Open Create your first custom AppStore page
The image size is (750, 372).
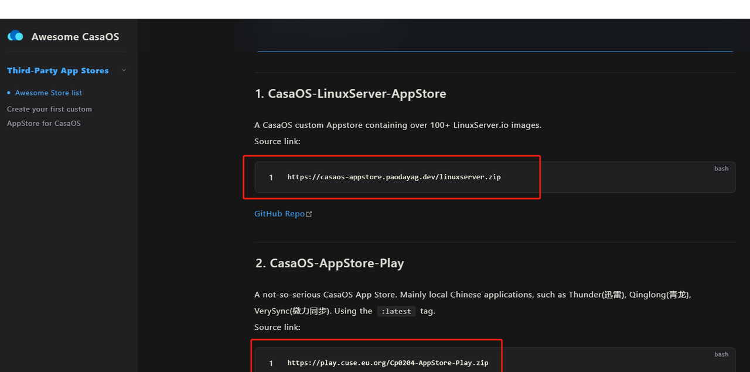pyautogui.click(x=49, y=116)
